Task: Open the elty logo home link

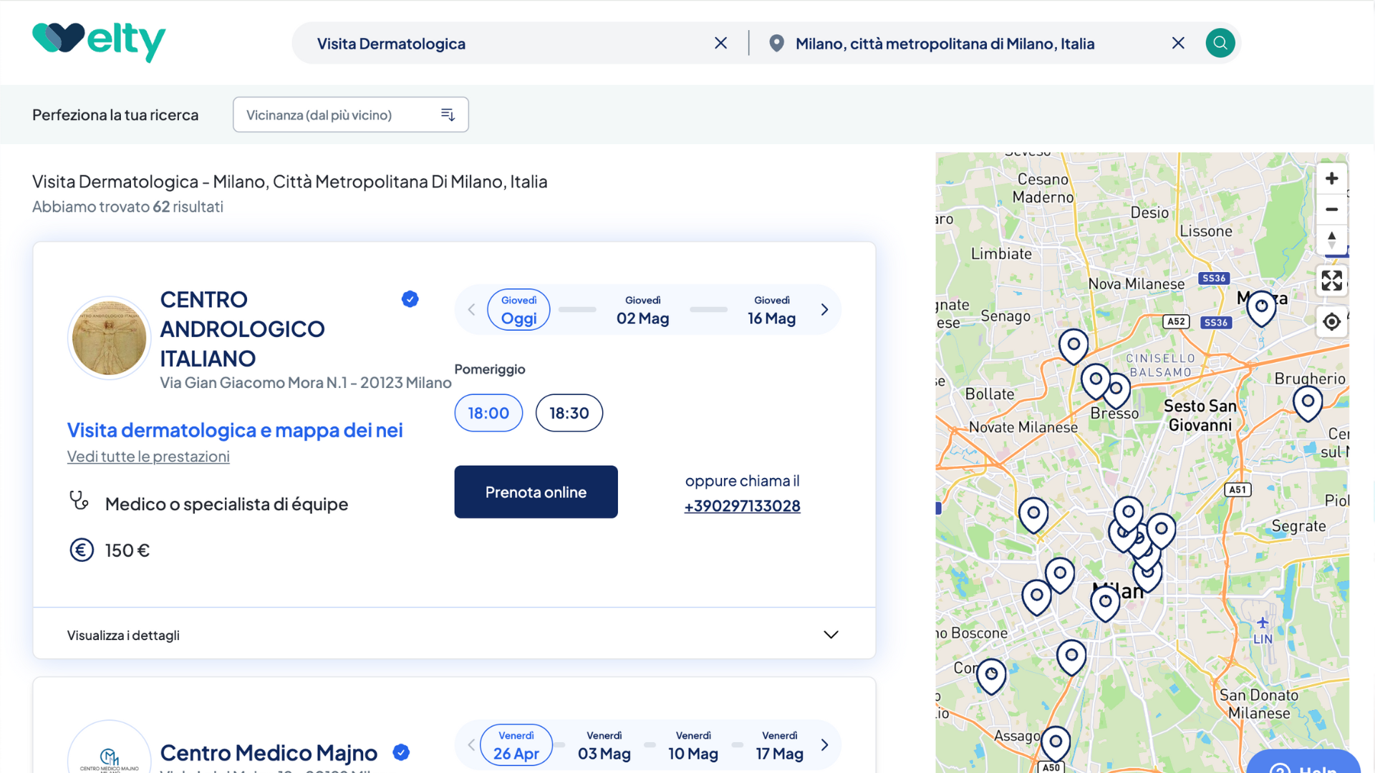Action: (99, 42)
